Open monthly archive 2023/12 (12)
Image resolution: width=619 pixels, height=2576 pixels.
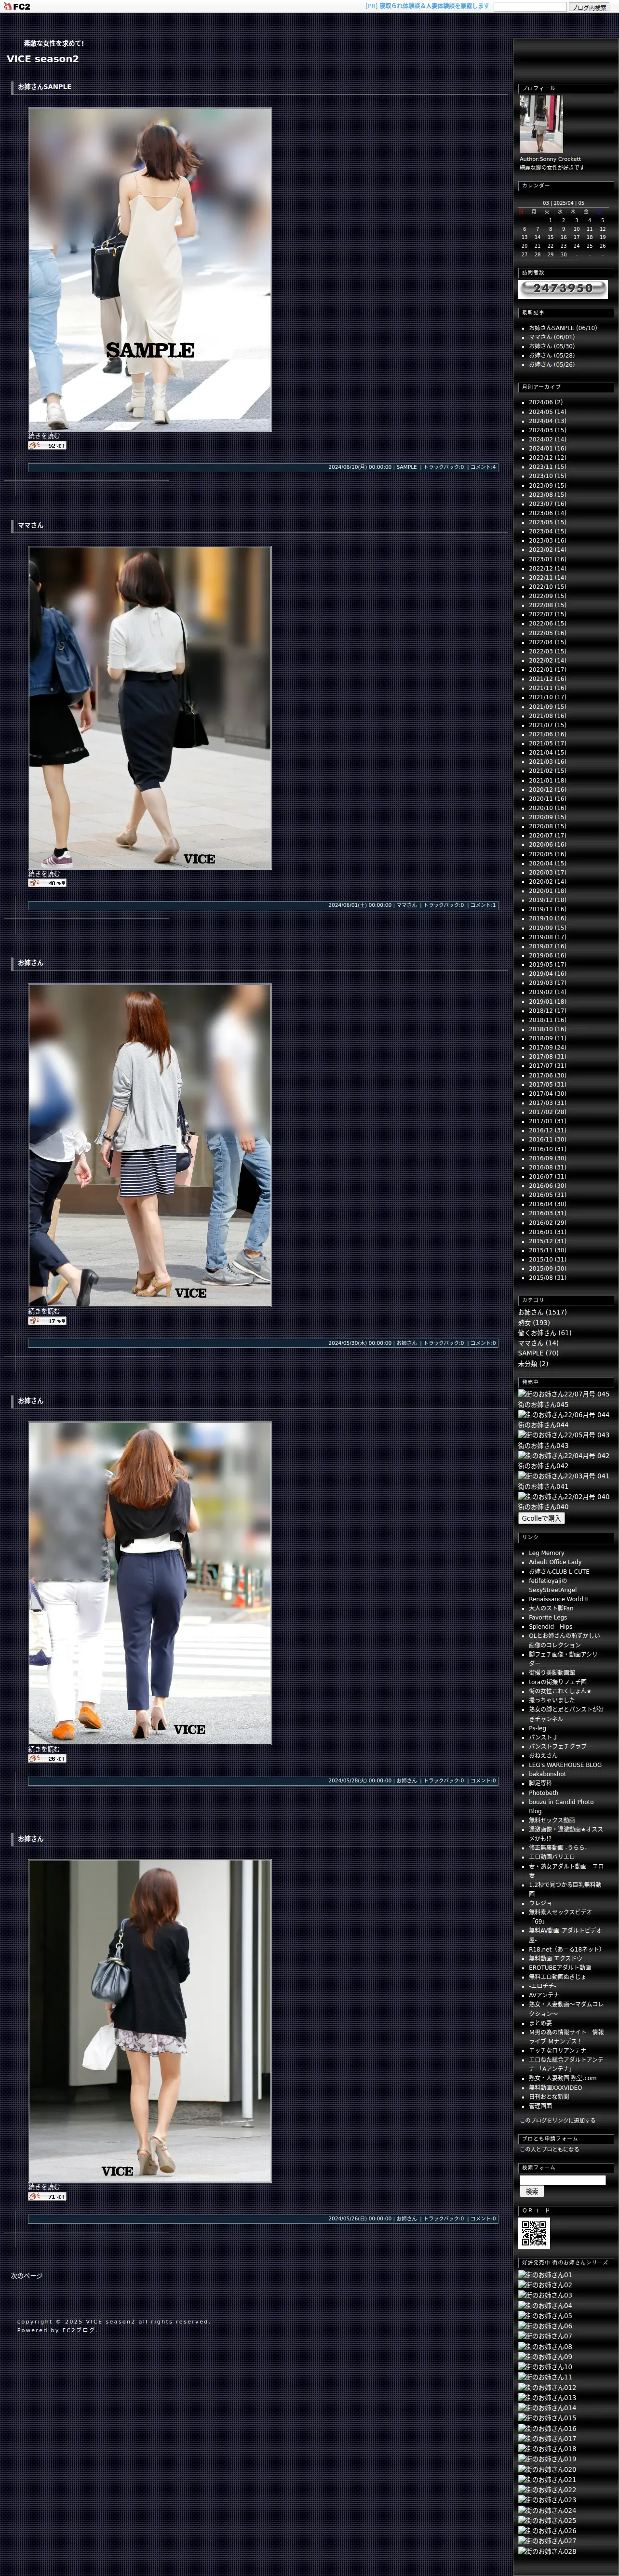click(547, 458)
